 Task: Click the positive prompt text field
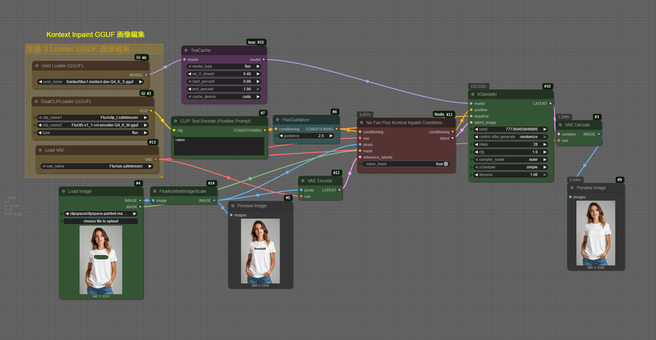click(219, 146)
